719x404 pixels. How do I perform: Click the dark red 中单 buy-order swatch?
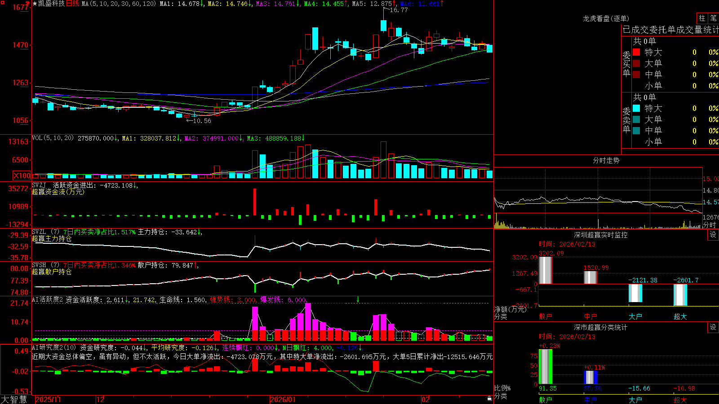[636, 75]
